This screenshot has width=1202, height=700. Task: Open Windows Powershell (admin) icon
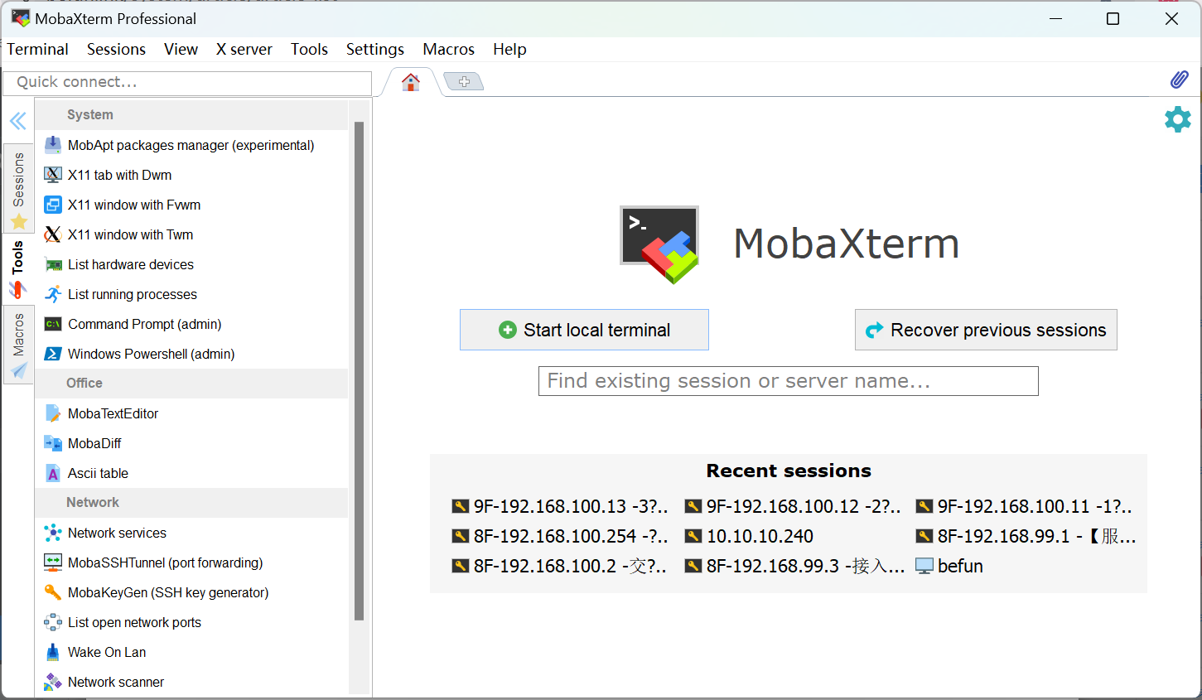(53, 354)
